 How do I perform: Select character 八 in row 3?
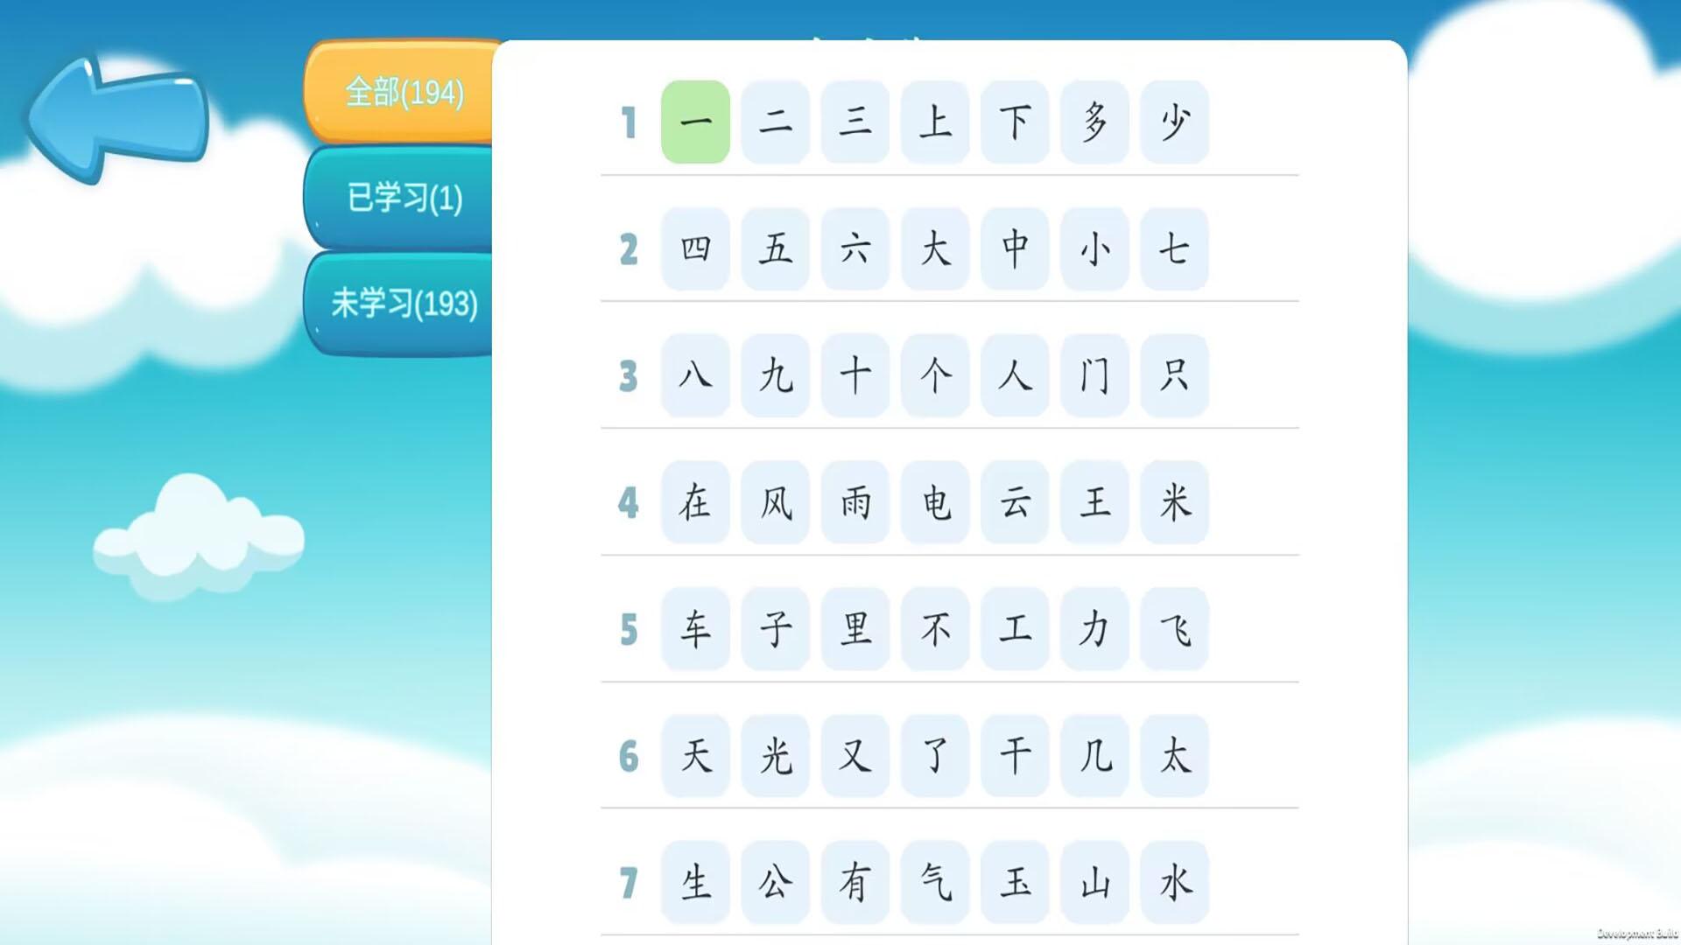point(695,376)
